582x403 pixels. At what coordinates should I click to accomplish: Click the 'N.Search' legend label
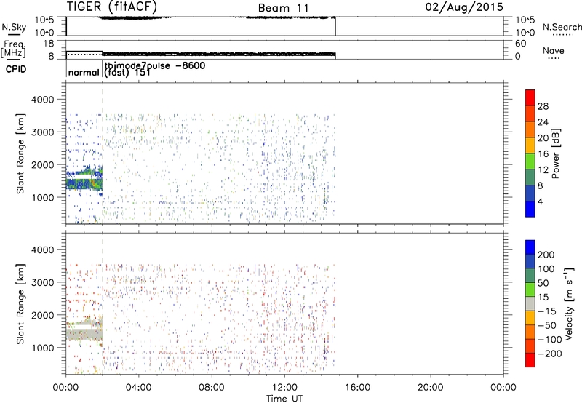(x=562, y=27)
